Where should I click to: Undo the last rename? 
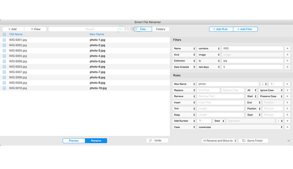[157, 140]
